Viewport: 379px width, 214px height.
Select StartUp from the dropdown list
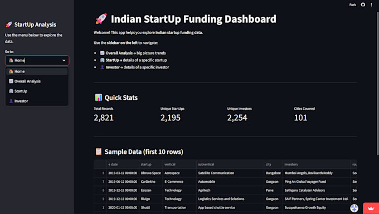click(37, 91)
